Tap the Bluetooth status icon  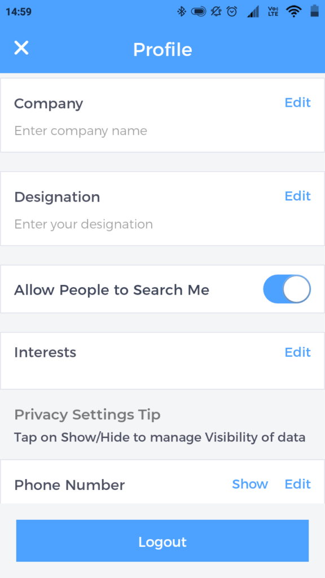pos(182,11)
